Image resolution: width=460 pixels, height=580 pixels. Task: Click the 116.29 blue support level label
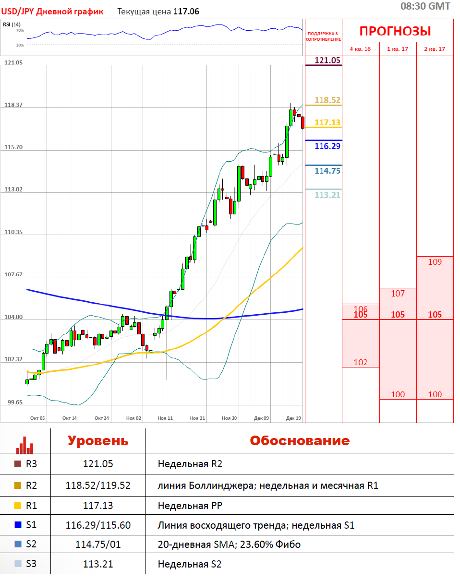point(327,146)
